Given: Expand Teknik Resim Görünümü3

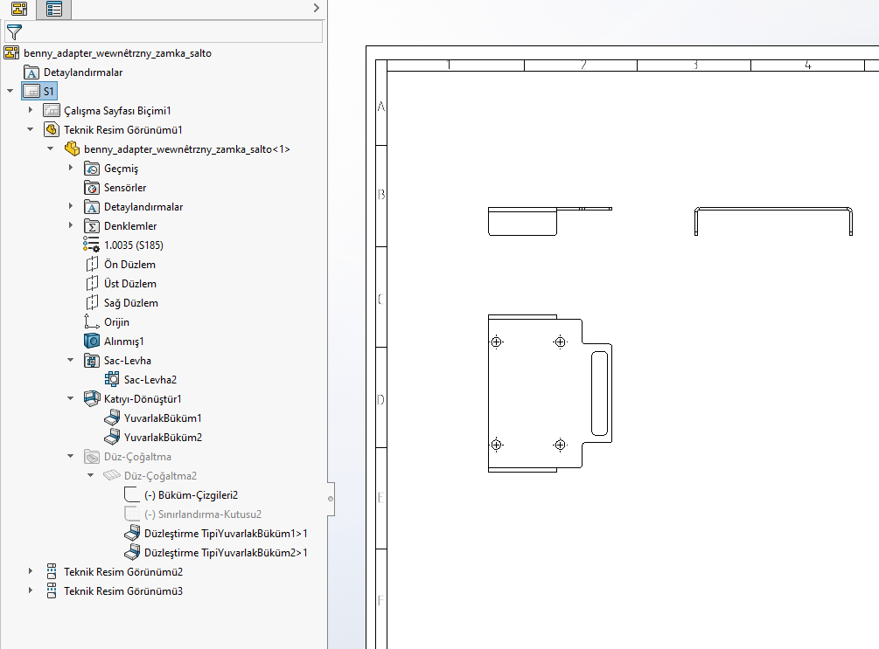Looking at the screenshot, I should tap(31, 591).
